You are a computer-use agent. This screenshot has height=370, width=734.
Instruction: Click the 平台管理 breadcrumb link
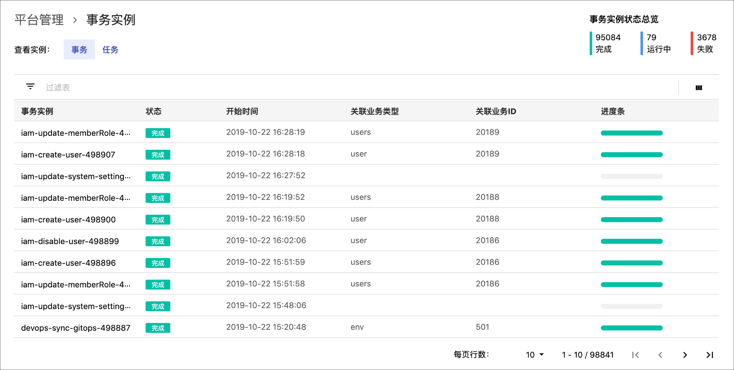click(39, 20)
